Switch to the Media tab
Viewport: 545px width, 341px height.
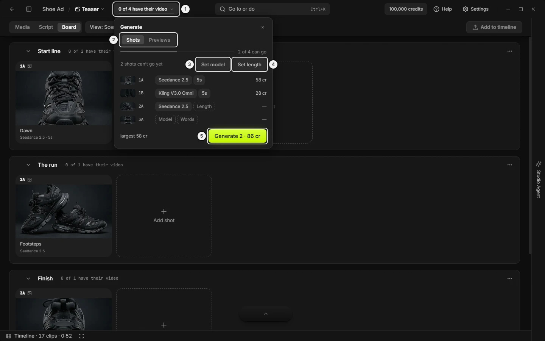(22, 27)
